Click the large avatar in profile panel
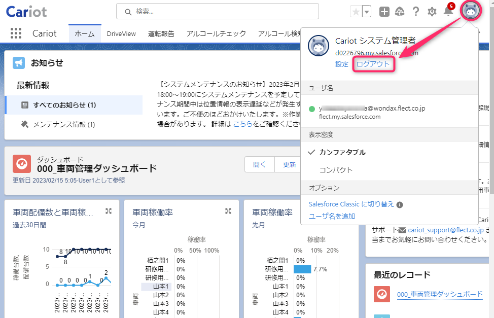 coord(318,46)
